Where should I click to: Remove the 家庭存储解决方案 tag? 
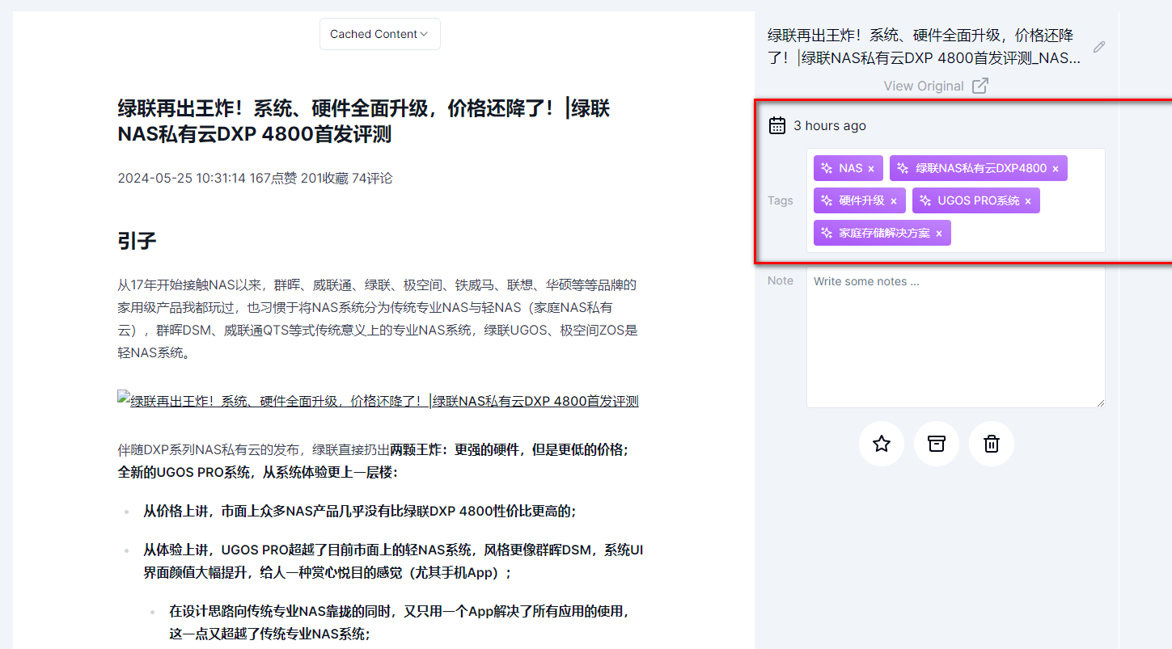939,234
